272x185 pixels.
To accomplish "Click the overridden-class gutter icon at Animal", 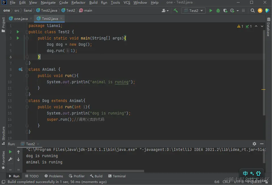I will 20,70.
